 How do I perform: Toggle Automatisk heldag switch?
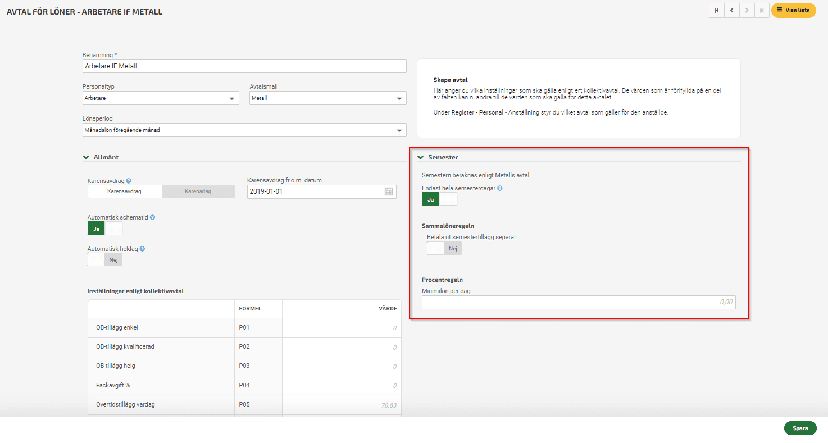click(x=105, y=259)
